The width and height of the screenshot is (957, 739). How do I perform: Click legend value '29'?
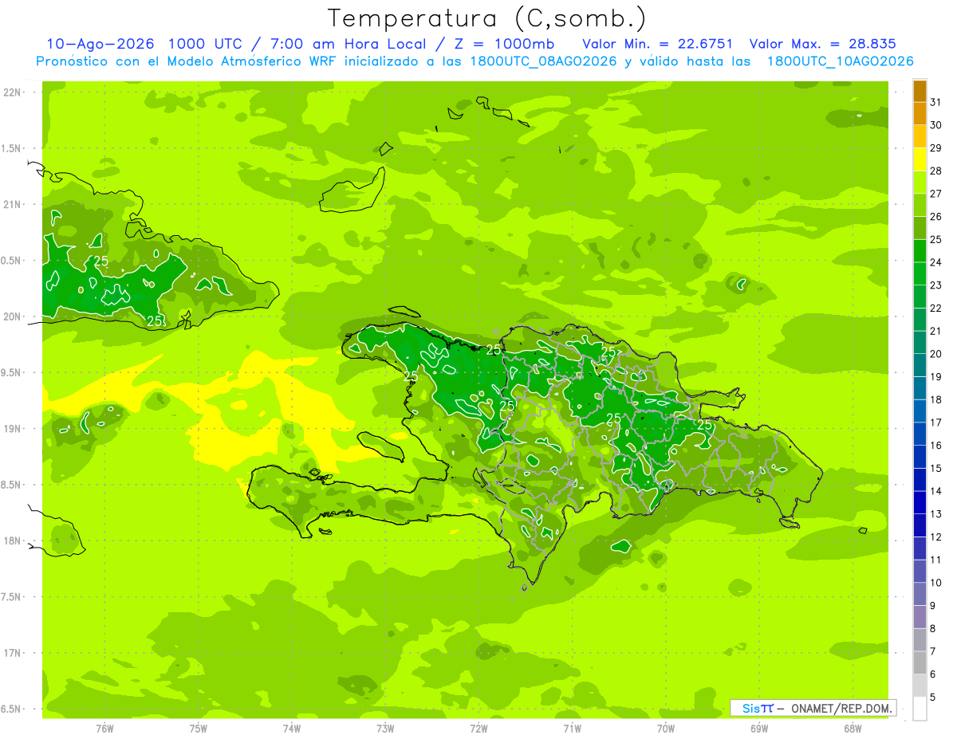(x=935, y=148)
